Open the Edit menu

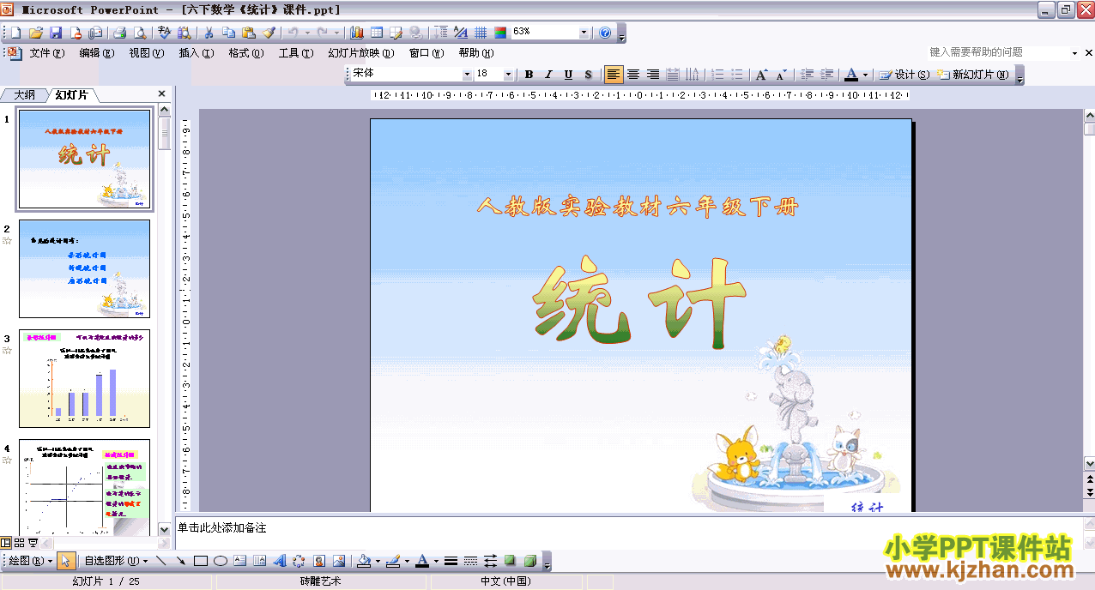(x=96, y=53)
